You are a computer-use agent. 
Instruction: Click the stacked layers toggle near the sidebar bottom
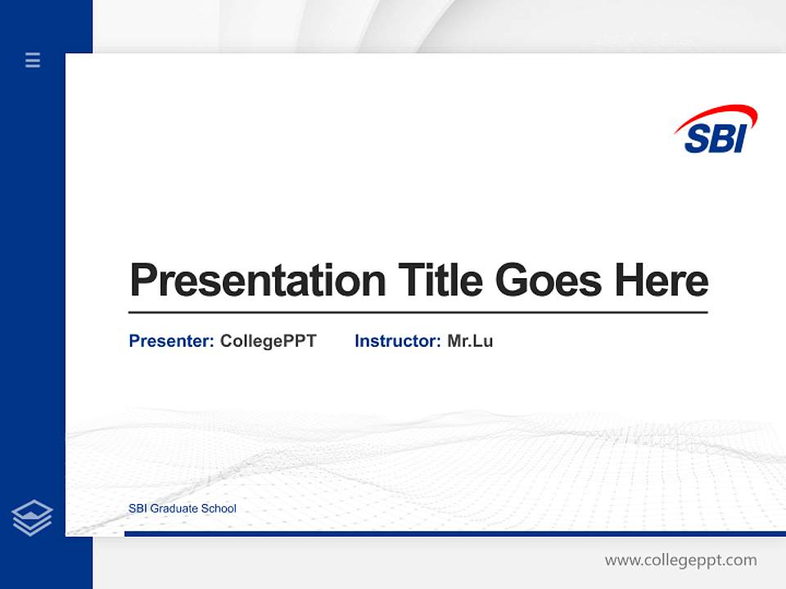(33, 515)
